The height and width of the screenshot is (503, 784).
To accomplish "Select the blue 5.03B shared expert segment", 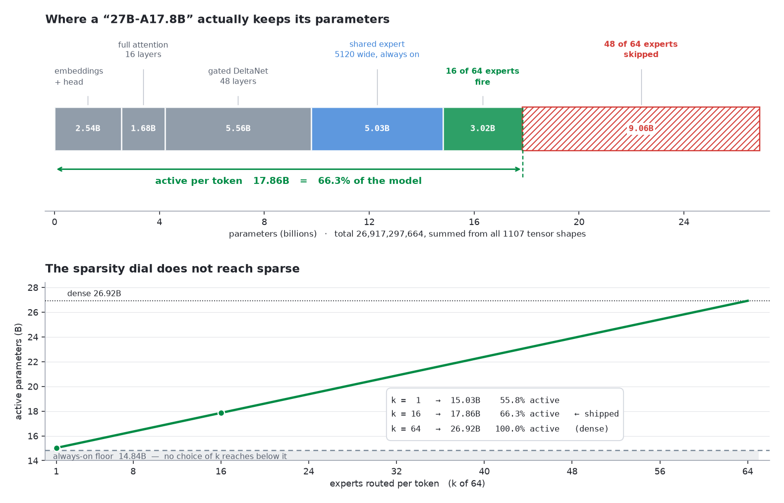I will (377, 128).
